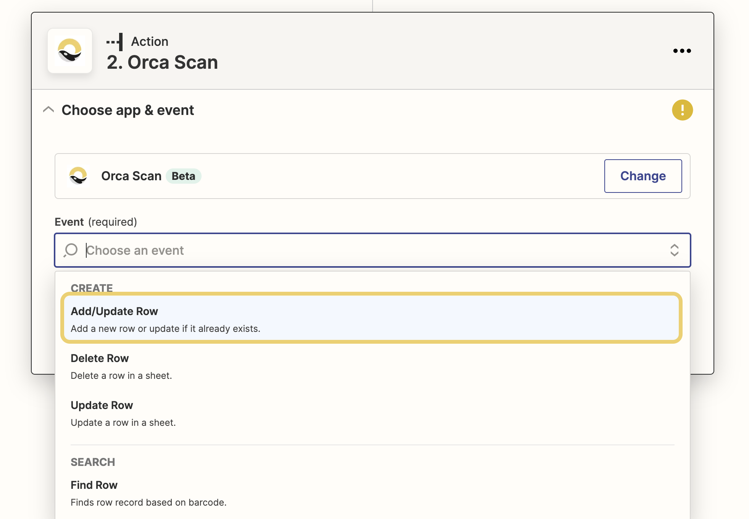Image resolution: width=749 pixels, height=519 pixels.
Task: Click the Action label in header
Action: point(150,41)
